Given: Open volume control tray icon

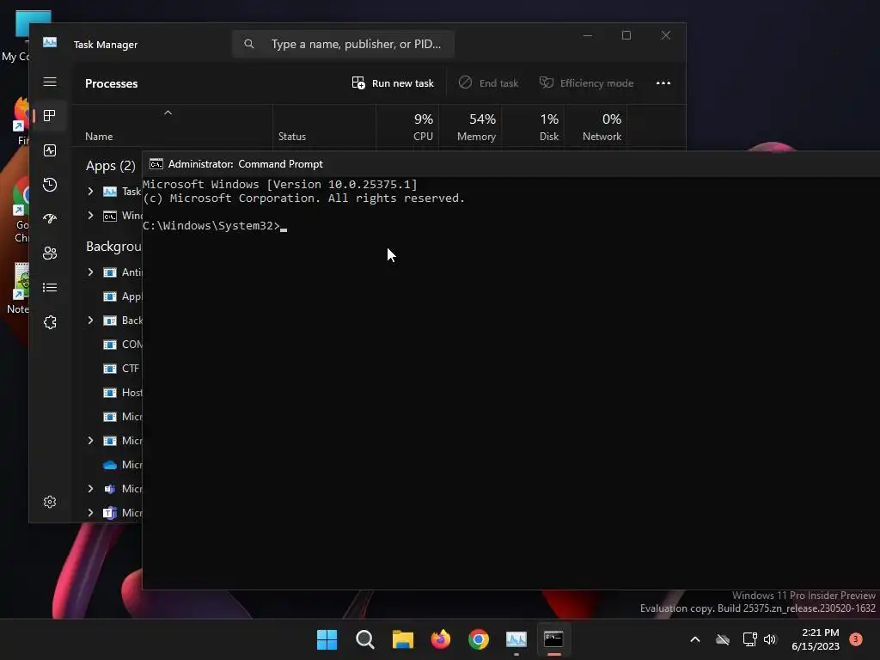Looking at the screenshot, I should click(x=770, y=639).
